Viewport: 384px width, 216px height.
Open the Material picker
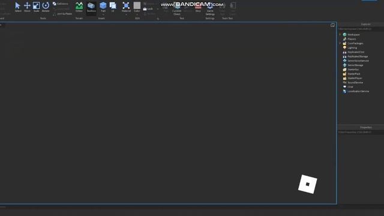point(126,7)
